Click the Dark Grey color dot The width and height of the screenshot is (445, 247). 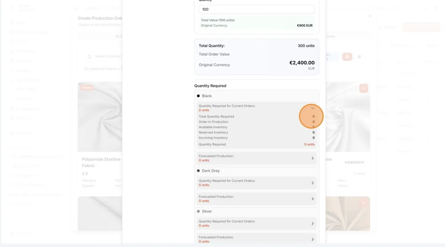198,171
